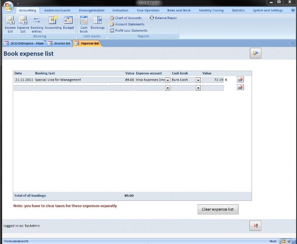Click the book expenses icon button top right
The width and height of the screenshot is (297, 244).
click(x=255, y=53)
